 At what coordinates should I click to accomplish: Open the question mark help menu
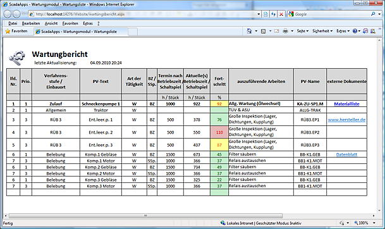pyautogui.click(x=98, y=23)
